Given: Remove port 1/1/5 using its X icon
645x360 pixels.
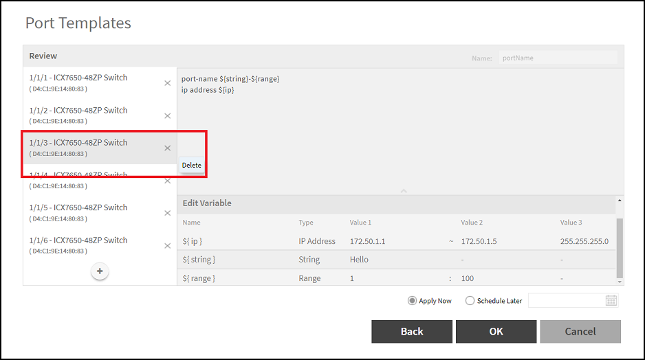Looking at the screenshot, I should point(167,213).
